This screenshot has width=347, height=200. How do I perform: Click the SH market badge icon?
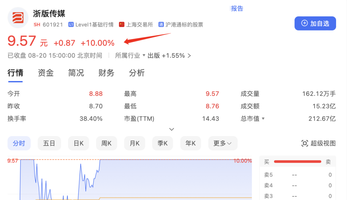[x=37, y=24]
